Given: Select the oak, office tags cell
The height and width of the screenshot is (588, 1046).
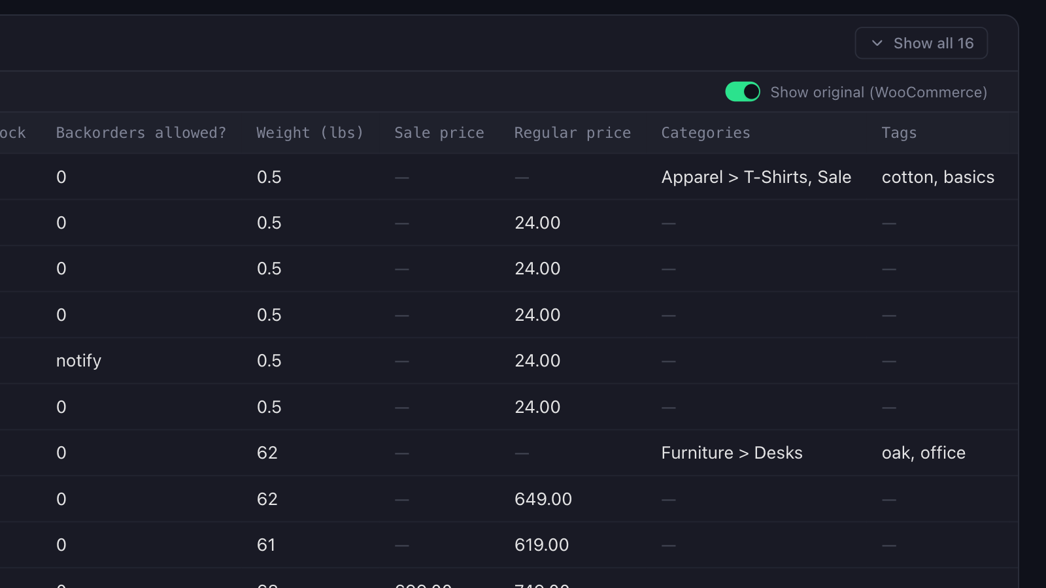Looking at the screenshot, I should coord(924,453).
